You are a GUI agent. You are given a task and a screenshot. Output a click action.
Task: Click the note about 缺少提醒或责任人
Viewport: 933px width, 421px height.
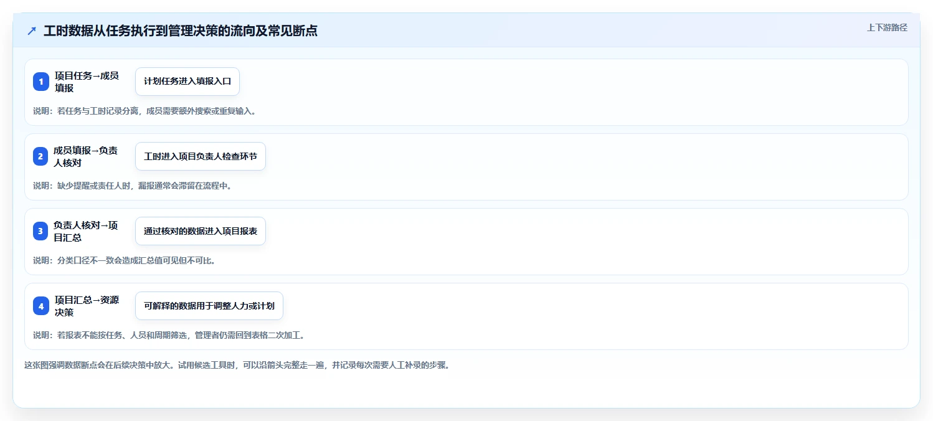coord(132,186)
